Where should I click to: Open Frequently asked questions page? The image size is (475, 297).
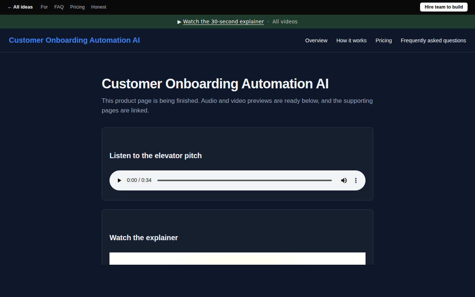click(x=433, y=40)
